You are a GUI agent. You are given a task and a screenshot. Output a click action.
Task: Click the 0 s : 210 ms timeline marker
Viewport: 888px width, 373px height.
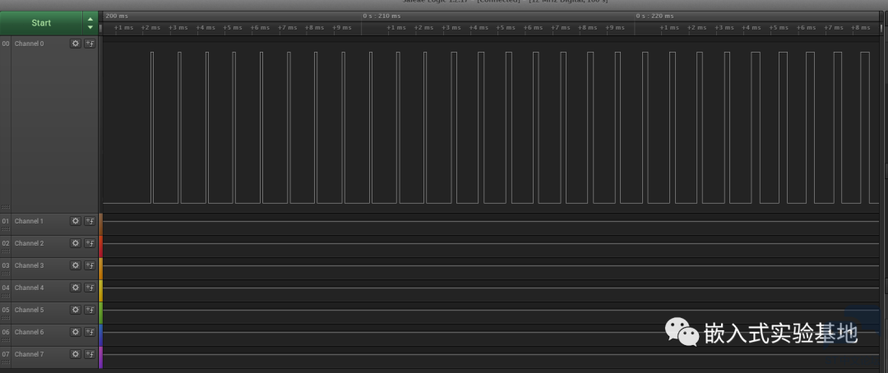click(x=382, y=16)
